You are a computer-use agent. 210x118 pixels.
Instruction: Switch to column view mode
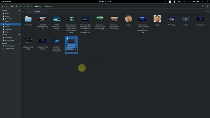[28, 6]
